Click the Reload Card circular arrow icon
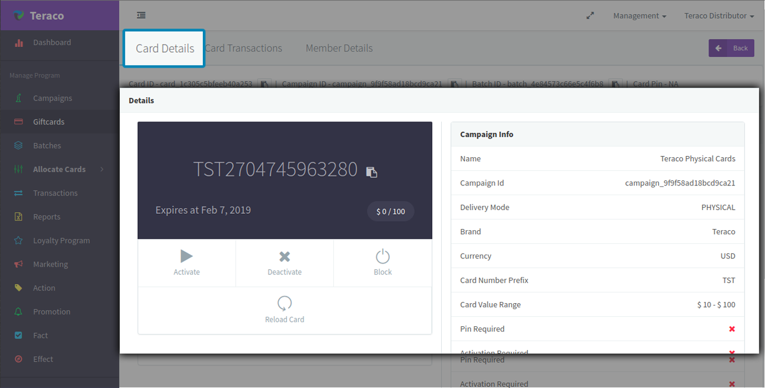Image resolution: width=765 pixels, height=388 pixels. [x=285, y=303]
